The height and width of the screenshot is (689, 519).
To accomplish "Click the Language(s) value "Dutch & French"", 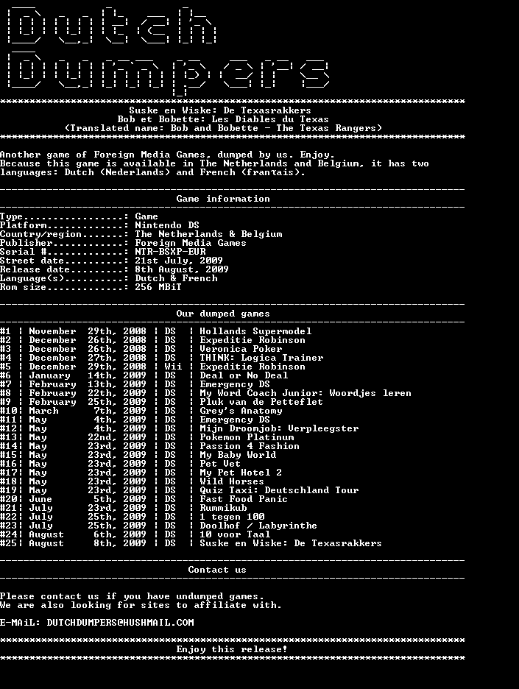I will click(176, 278).
